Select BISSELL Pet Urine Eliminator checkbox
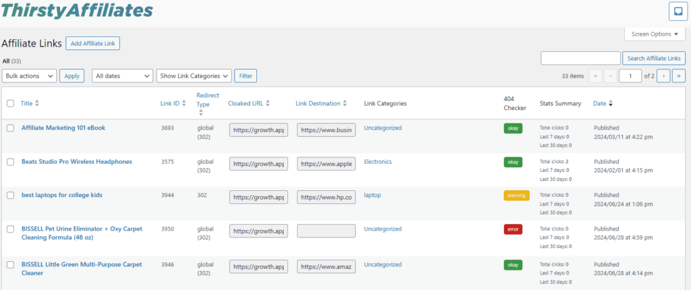Screen dimensions: 691x290 point(10,229)
